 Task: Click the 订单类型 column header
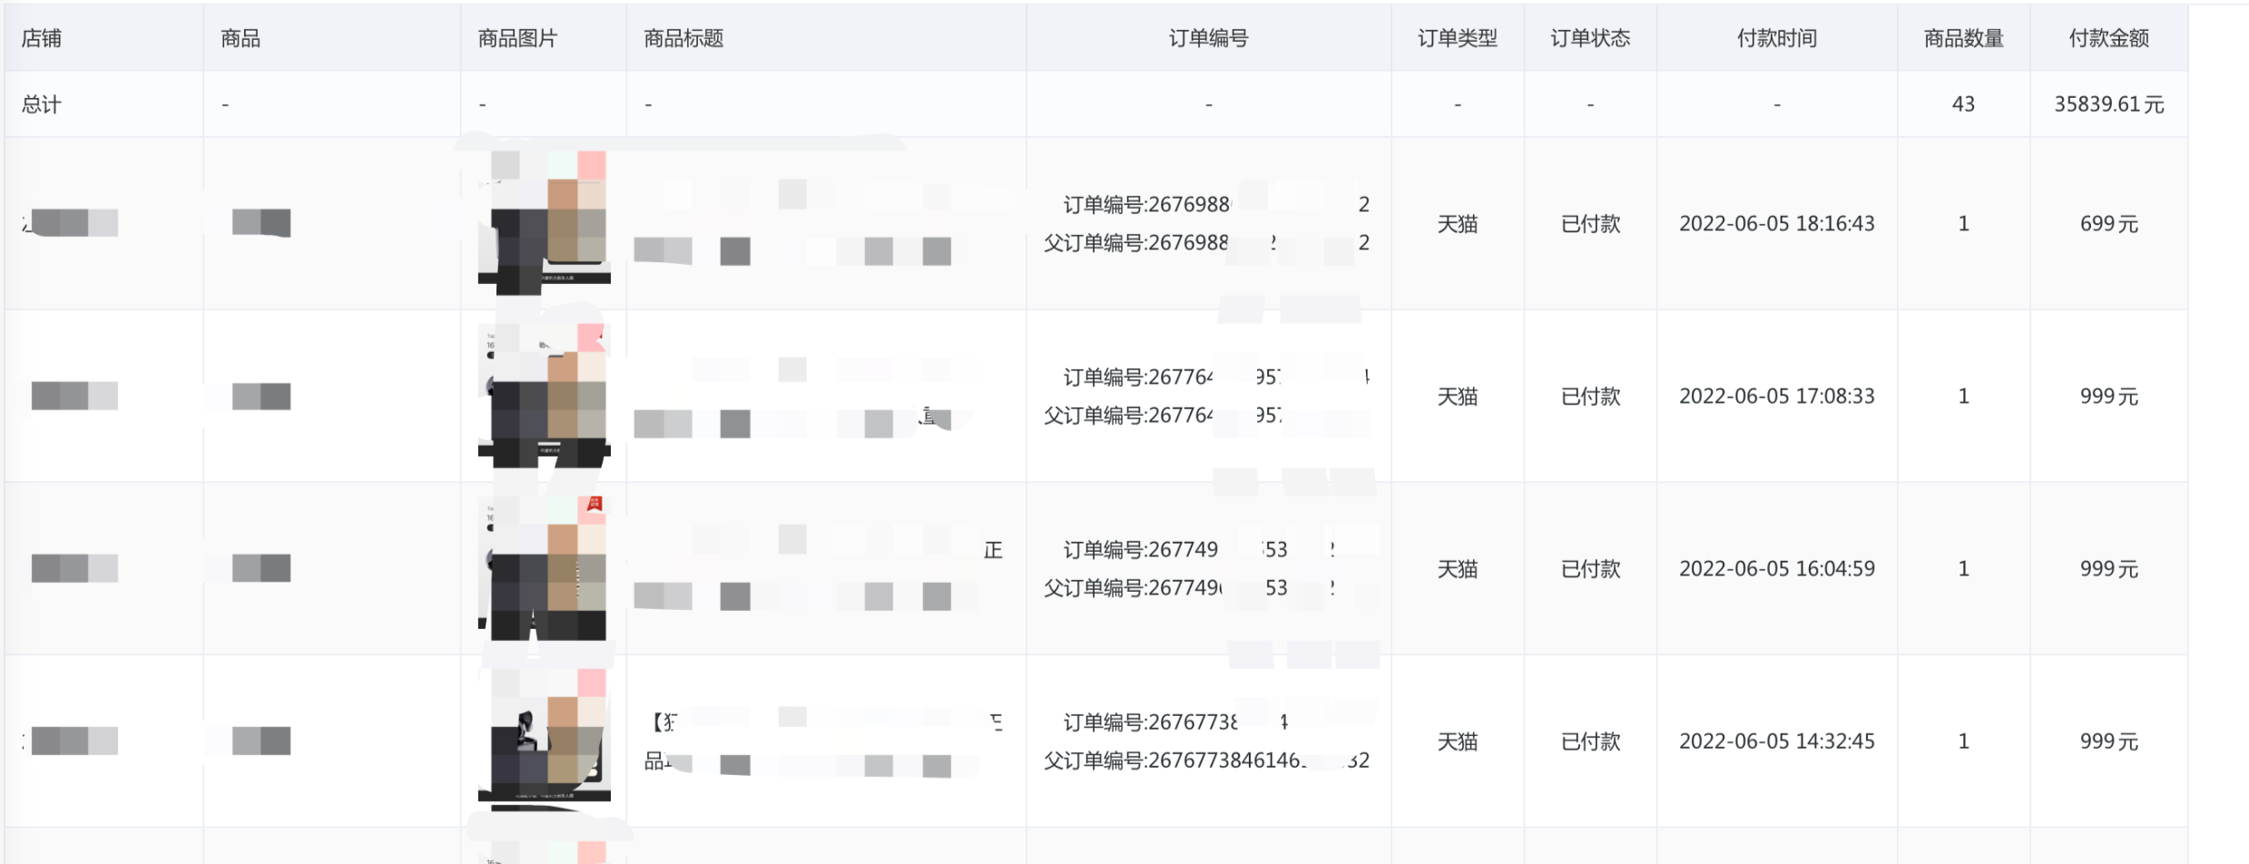(1457, 38)
